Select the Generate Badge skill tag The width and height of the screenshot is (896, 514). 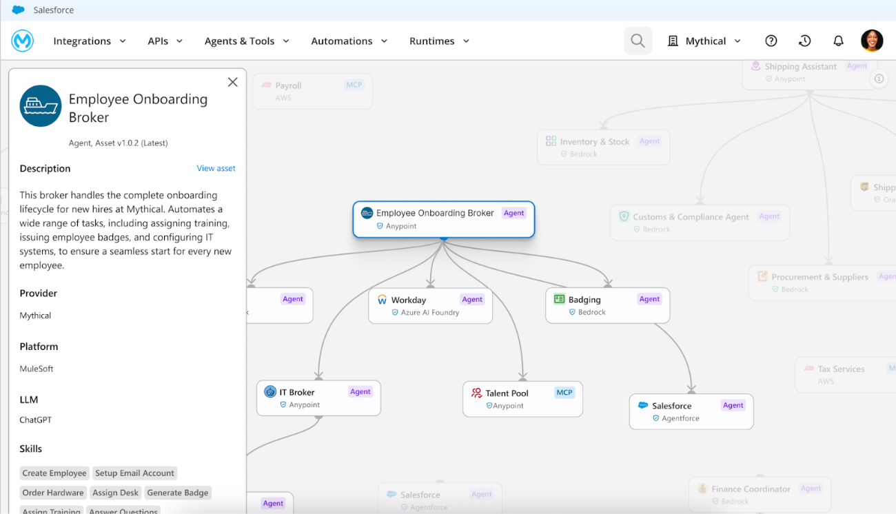pos(177,493)
